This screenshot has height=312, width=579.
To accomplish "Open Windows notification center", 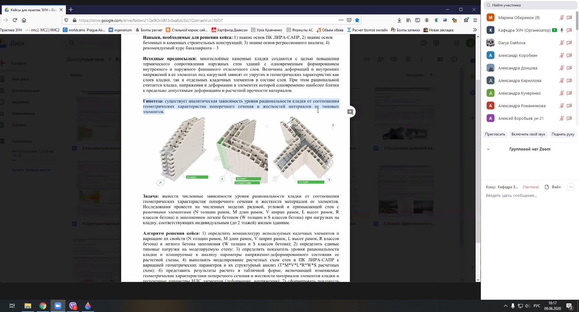I will [x=569, y=306].
